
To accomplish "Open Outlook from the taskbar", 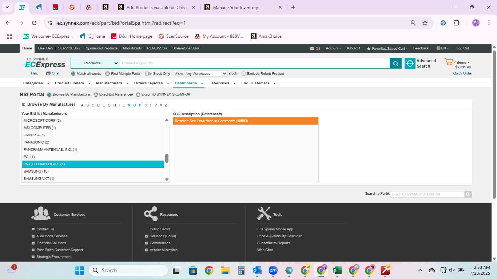I will pos(257,270).
